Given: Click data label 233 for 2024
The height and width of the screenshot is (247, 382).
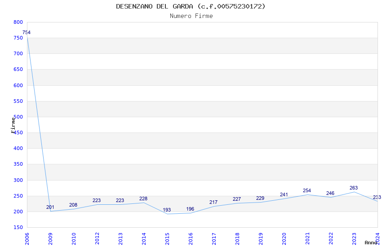Looking at the screenshot, I should pyautogui.click(x=377, y=197).
